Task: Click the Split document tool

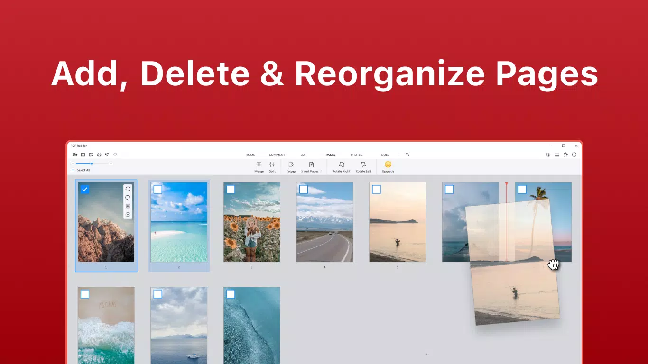Action: coord(272,167)
